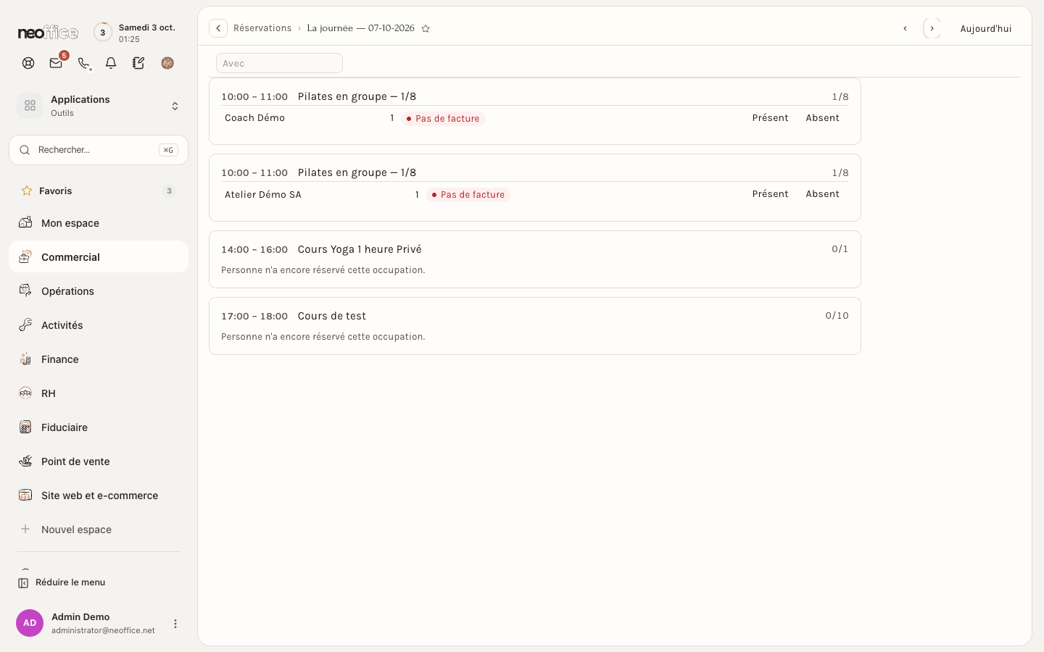This screenshot has width=1044, height=652.
Task: Select Commercial workspace
Action: (99, 256)
